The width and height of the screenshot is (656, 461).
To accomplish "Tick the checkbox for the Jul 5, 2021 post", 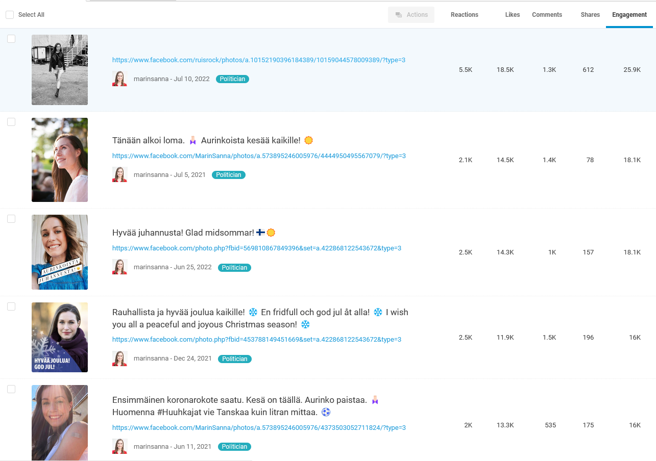I will 11,122.
